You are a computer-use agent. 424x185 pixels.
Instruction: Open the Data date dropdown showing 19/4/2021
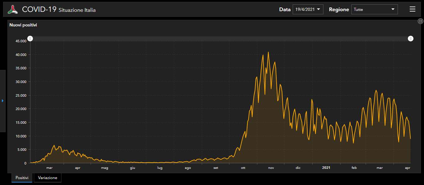308,9
